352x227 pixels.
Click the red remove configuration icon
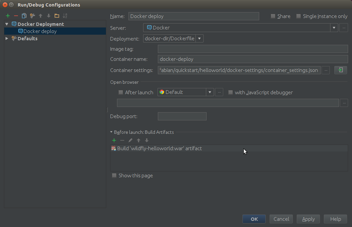16,16
